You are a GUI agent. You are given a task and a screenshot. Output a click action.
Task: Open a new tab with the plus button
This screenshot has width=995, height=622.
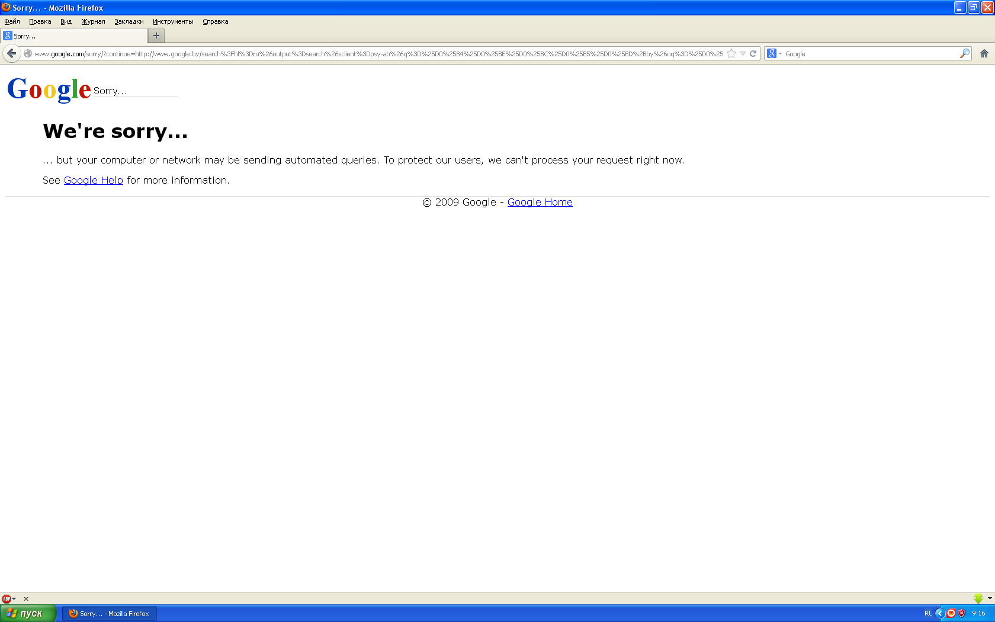(156, 36)
